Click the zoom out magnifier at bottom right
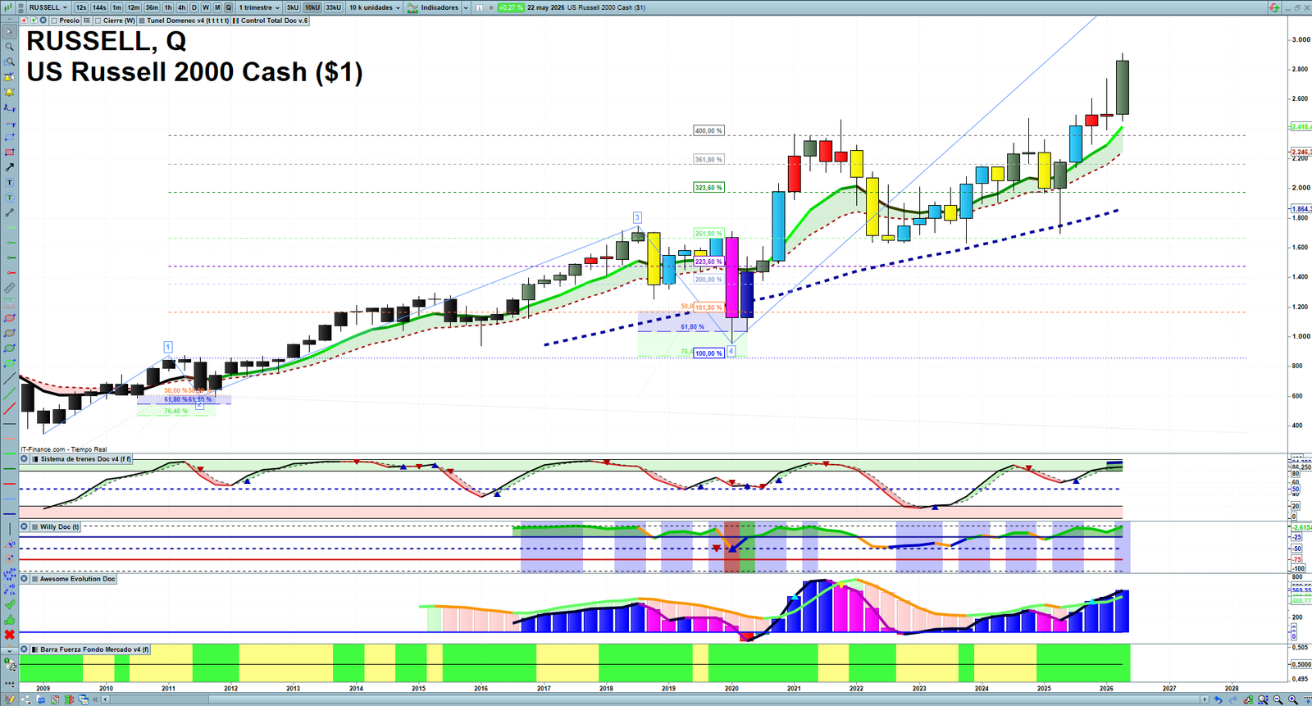 [1278, 699]
